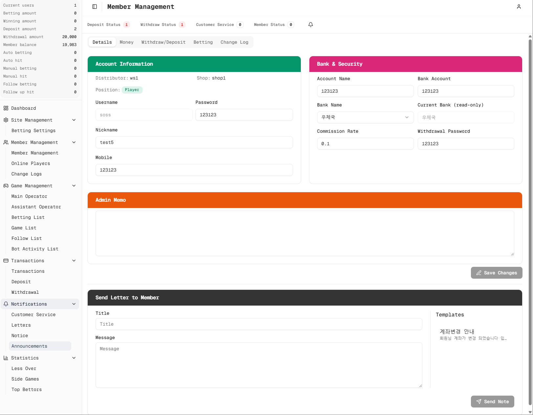Click the Transactions card icon
Screen dimensions: 533x415
[6, 261]
